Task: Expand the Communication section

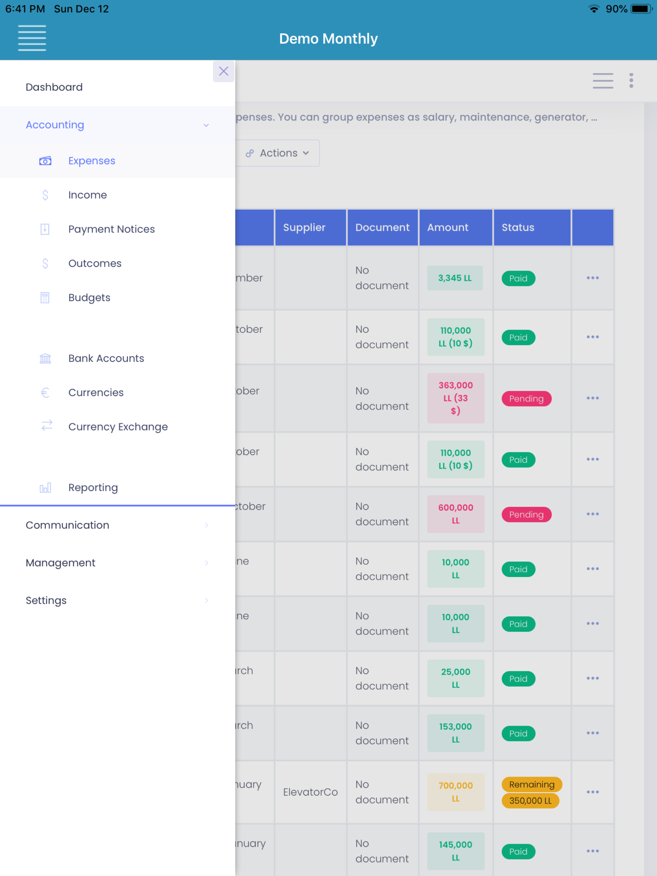Action: pyautogui.click(x=117, y=525)
